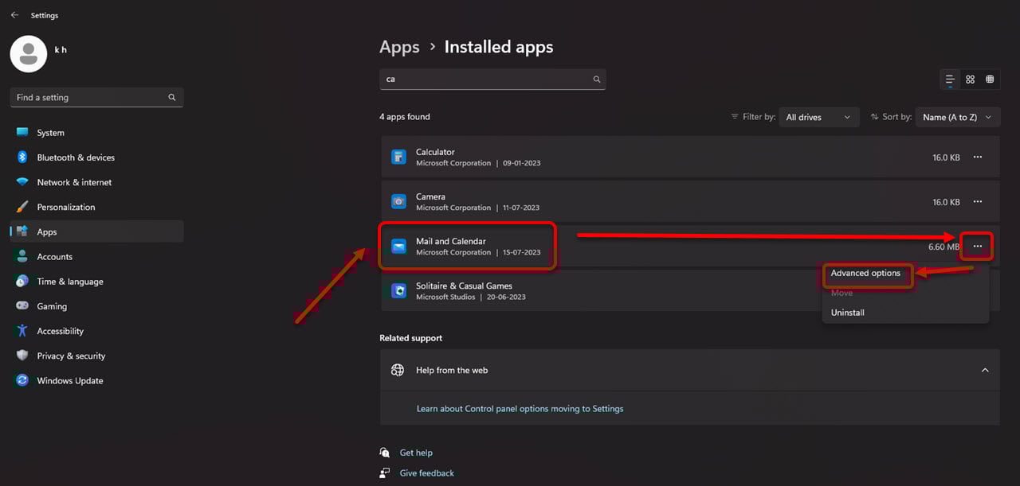Open Windows Update in the sidebar
The height and width of the screenshot is (486, 1020).
70,381
